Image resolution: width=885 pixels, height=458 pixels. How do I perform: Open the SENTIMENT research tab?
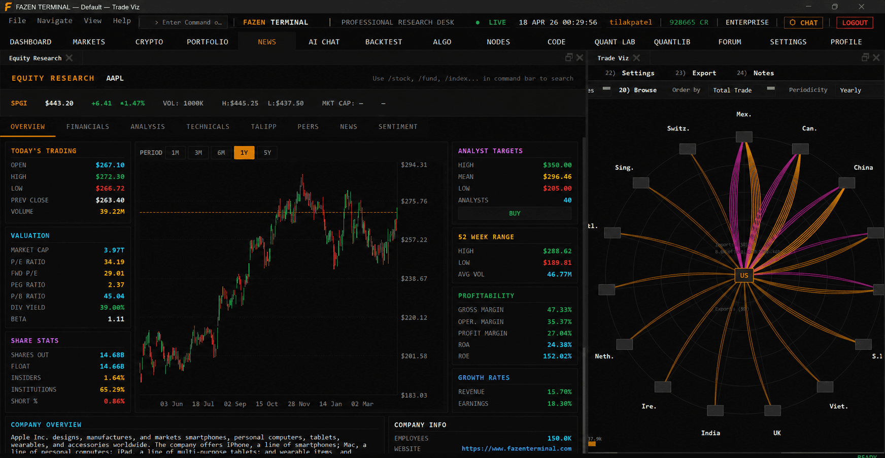tap(398, 126)
